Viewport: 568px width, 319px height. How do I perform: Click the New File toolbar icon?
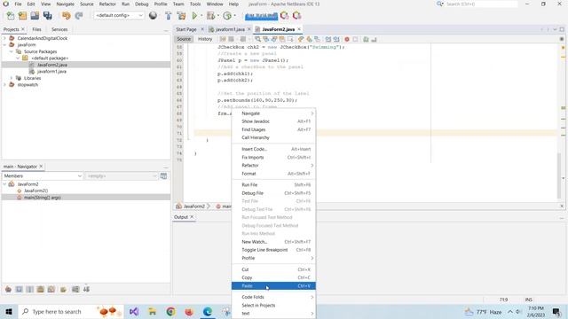click(x=11, y=16)
